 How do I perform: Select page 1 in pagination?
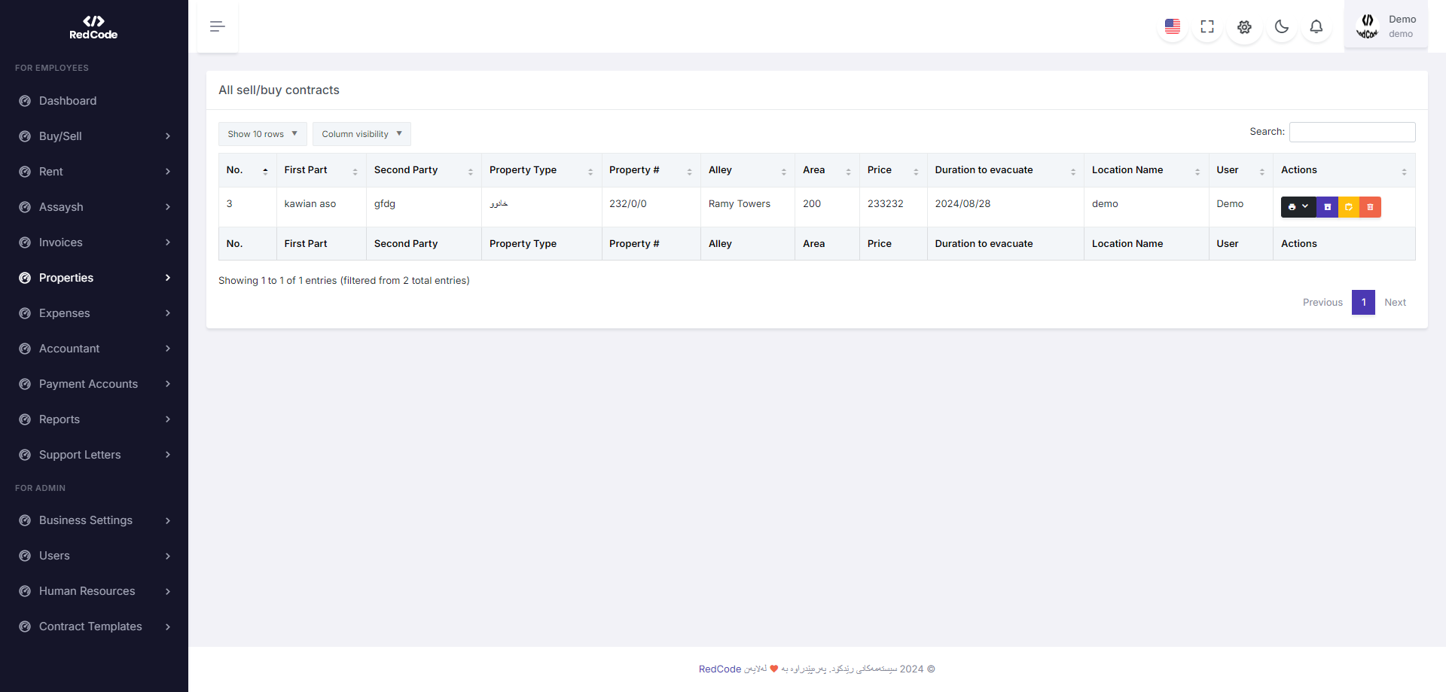(x=1363, y=303)
